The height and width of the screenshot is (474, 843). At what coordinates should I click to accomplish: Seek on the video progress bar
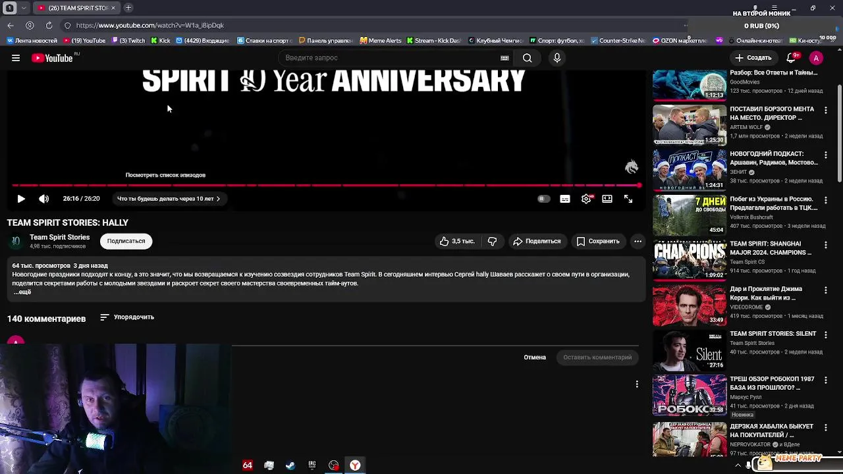(325, 185)
